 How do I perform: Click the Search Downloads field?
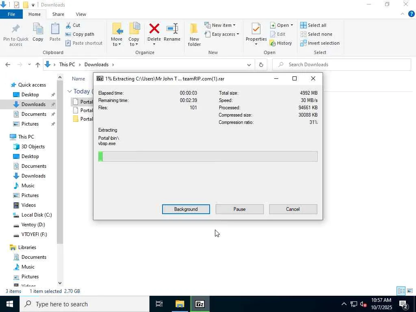(x=342, y=65)
